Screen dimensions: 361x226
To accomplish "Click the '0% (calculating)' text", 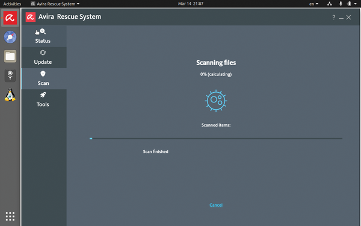I will coord(216,74).
